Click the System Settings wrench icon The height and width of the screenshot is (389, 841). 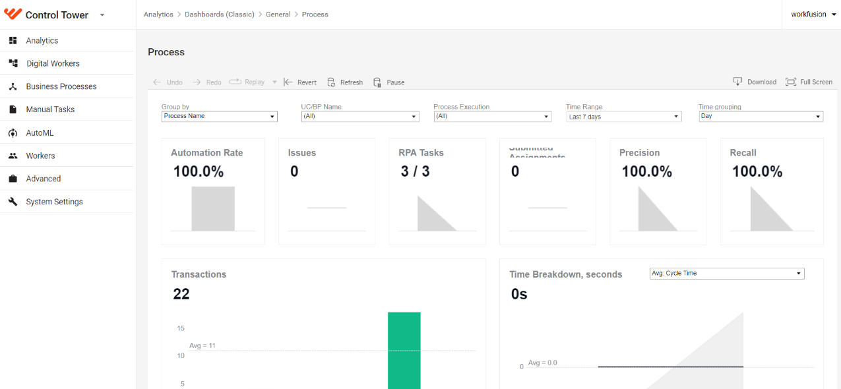pos(13,202)
